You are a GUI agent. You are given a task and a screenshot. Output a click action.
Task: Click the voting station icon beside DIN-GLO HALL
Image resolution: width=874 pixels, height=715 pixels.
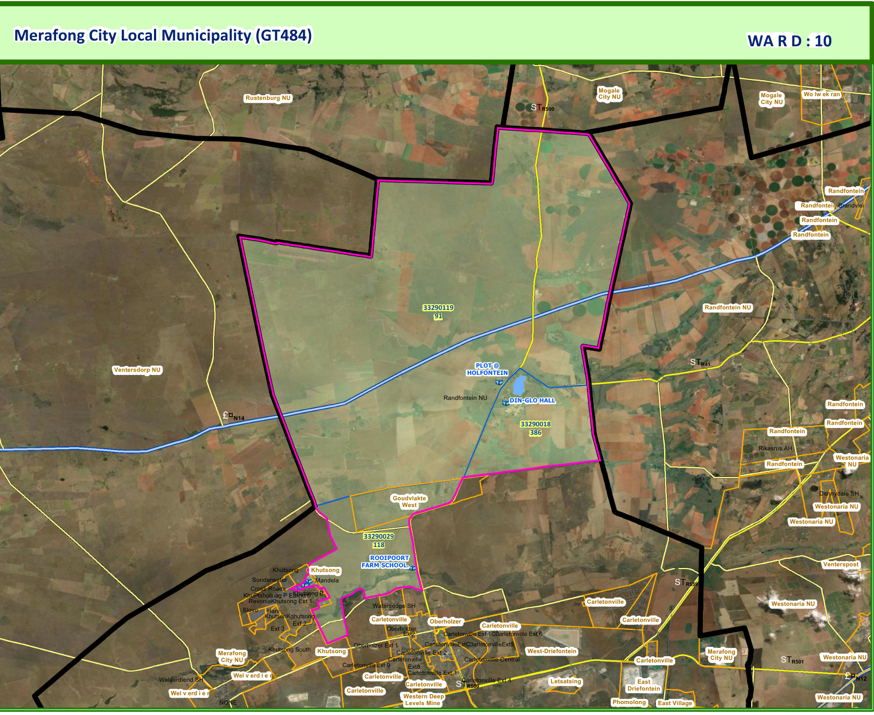pos(505,402)
